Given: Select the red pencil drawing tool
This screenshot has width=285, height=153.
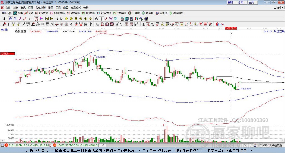Looking at the screenshot, I should tap(4, 24).
